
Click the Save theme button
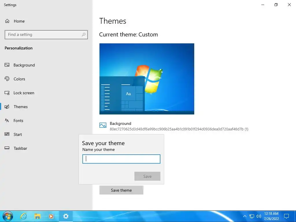[x=121, y=190]
